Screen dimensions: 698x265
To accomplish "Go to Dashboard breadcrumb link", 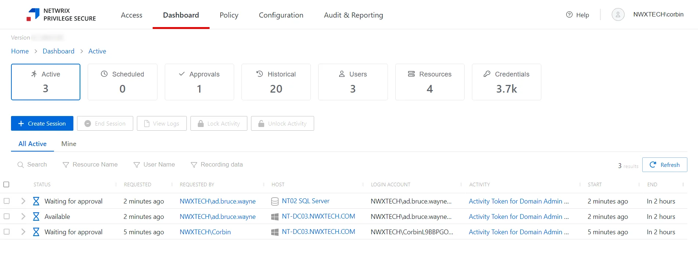I will 58,51.
